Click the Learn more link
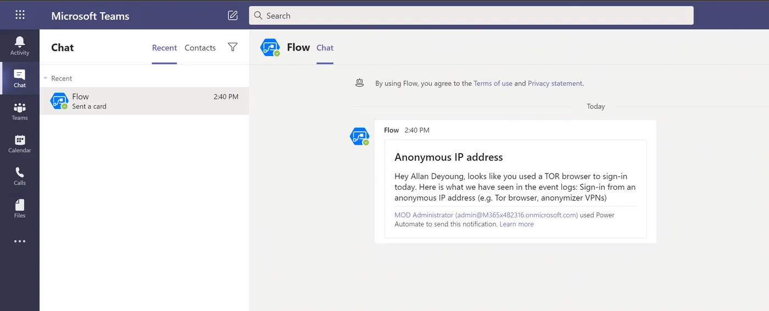This screenshot has width=769, height=311. tap(516, 224)
